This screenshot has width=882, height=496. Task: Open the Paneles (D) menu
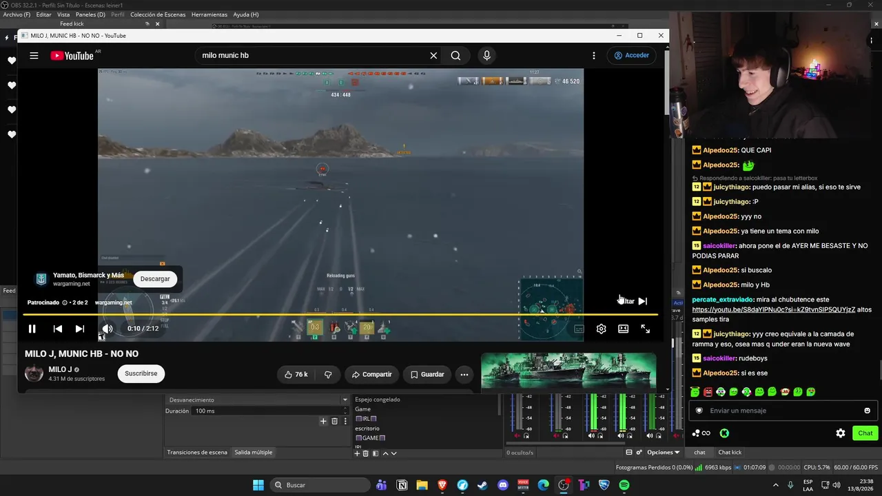click(x=90, y=14)
